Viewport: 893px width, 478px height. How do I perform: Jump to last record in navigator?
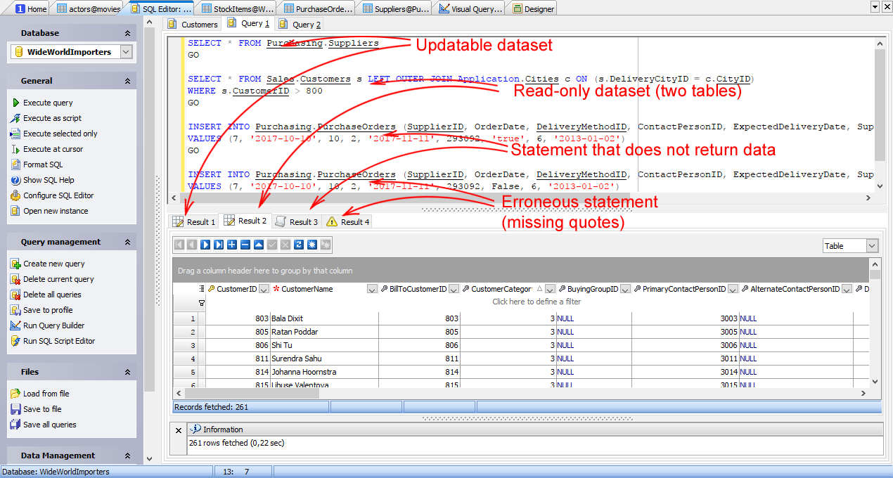pos(219,245)
